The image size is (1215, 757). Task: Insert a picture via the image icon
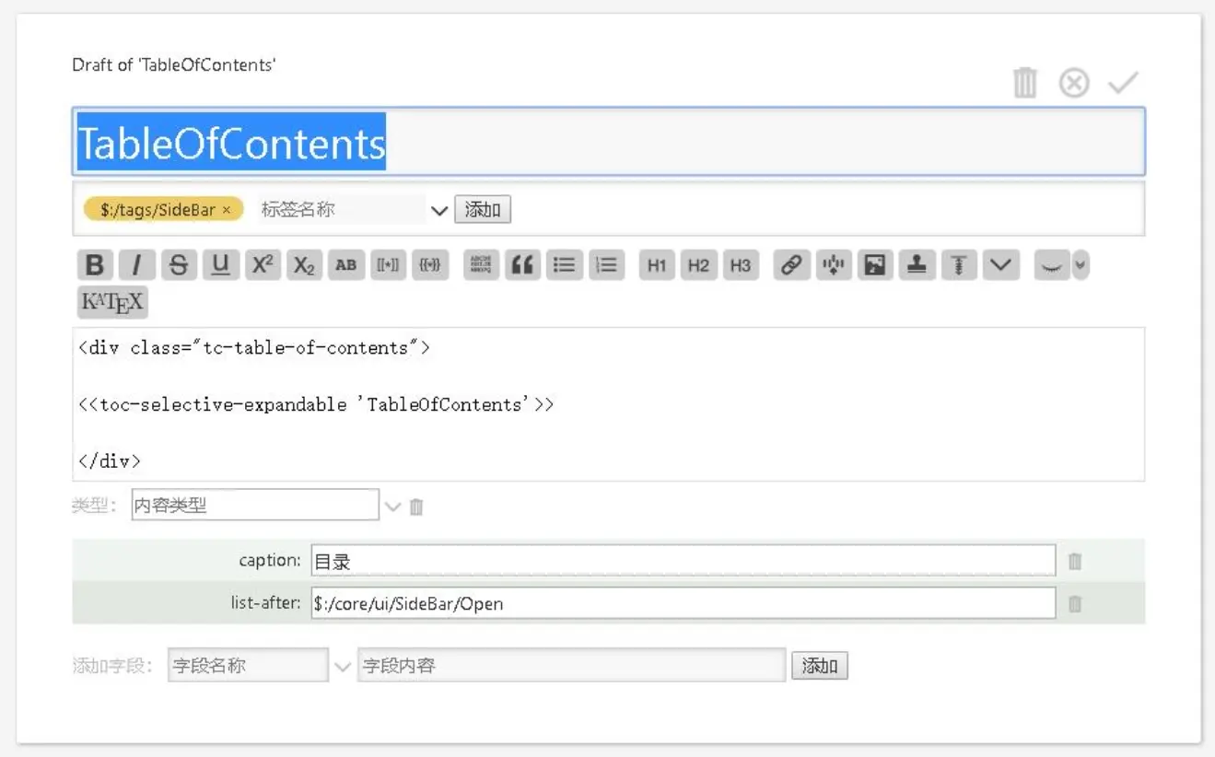pos(875,265)
